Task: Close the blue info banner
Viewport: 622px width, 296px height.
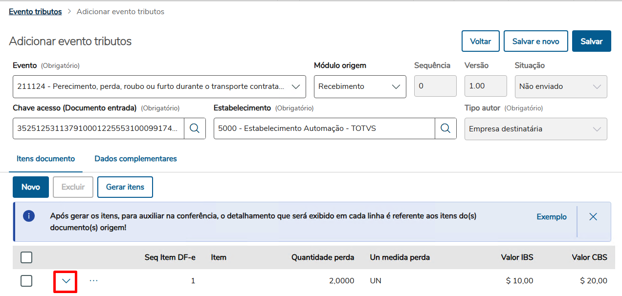Action: click(x=593, y=217)
